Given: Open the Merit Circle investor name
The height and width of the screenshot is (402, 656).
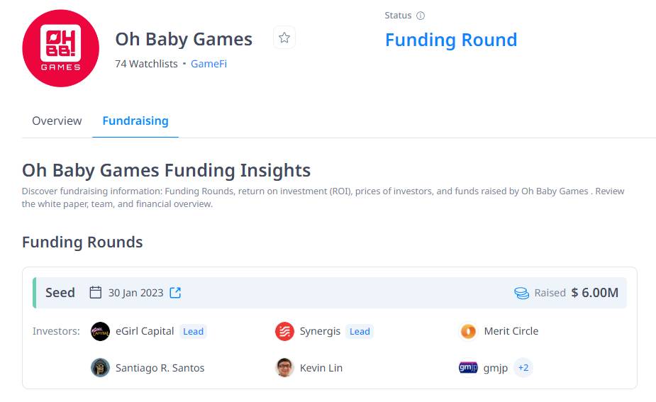Looking at the screenshot, I should [511, 331].
